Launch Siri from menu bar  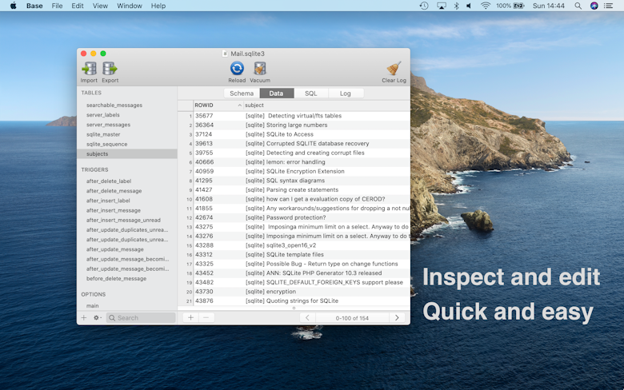click(x=594, y=6)
